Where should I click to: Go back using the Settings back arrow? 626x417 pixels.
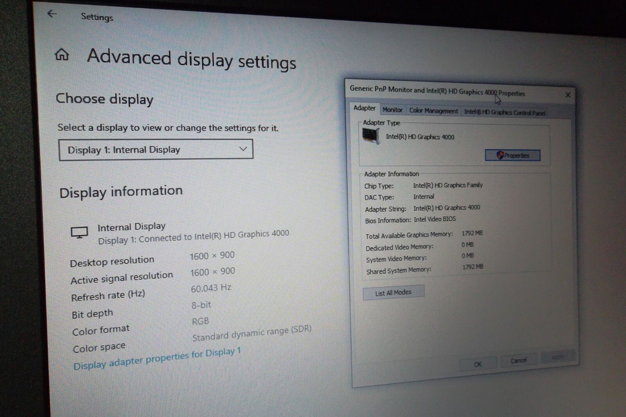52,14
